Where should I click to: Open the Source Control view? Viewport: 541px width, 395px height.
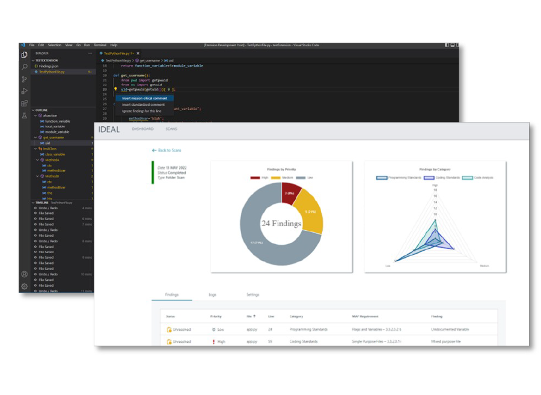coord(25,79)
